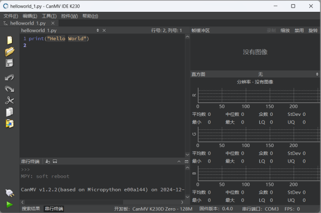The width and height of the screenshot is (321, 213).
Task: Switch to the 搜索结果 tab
Action: pos(31,209)
